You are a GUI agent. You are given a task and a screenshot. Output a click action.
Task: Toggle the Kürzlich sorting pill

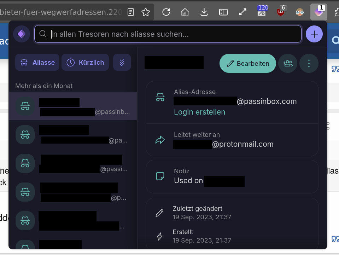pyautogui.click(x=85, y=62)
